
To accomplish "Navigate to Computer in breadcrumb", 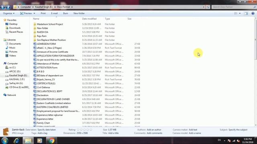I will [26, 7].
